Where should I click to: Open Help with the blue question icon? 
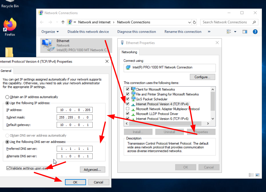click(255, 32)
